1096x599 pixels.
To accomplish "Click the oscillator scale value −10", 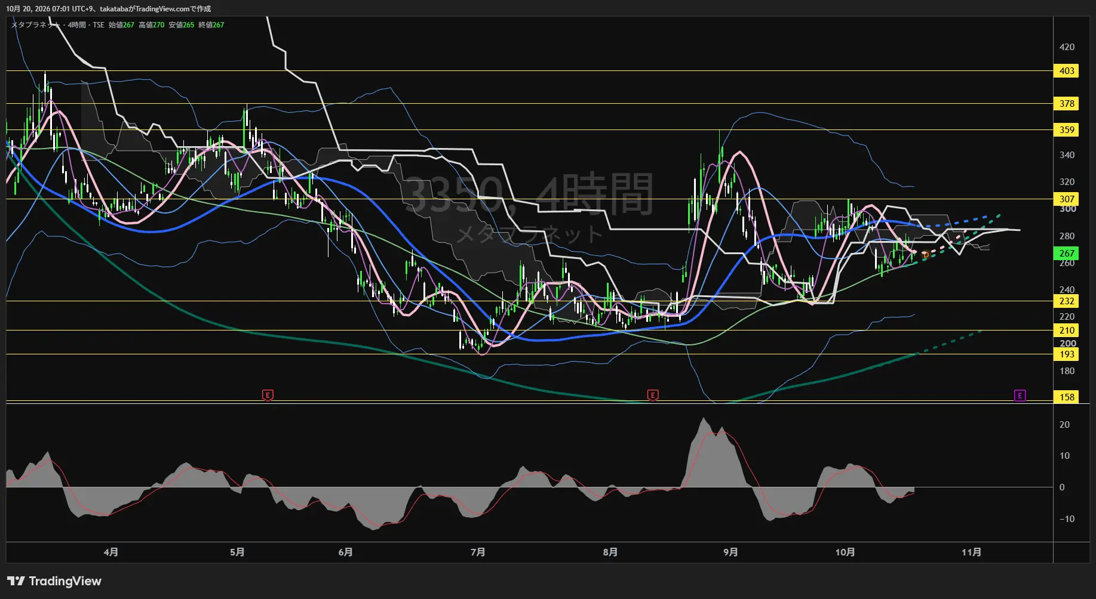I will pyautogui.click(x=1067, y=519).
